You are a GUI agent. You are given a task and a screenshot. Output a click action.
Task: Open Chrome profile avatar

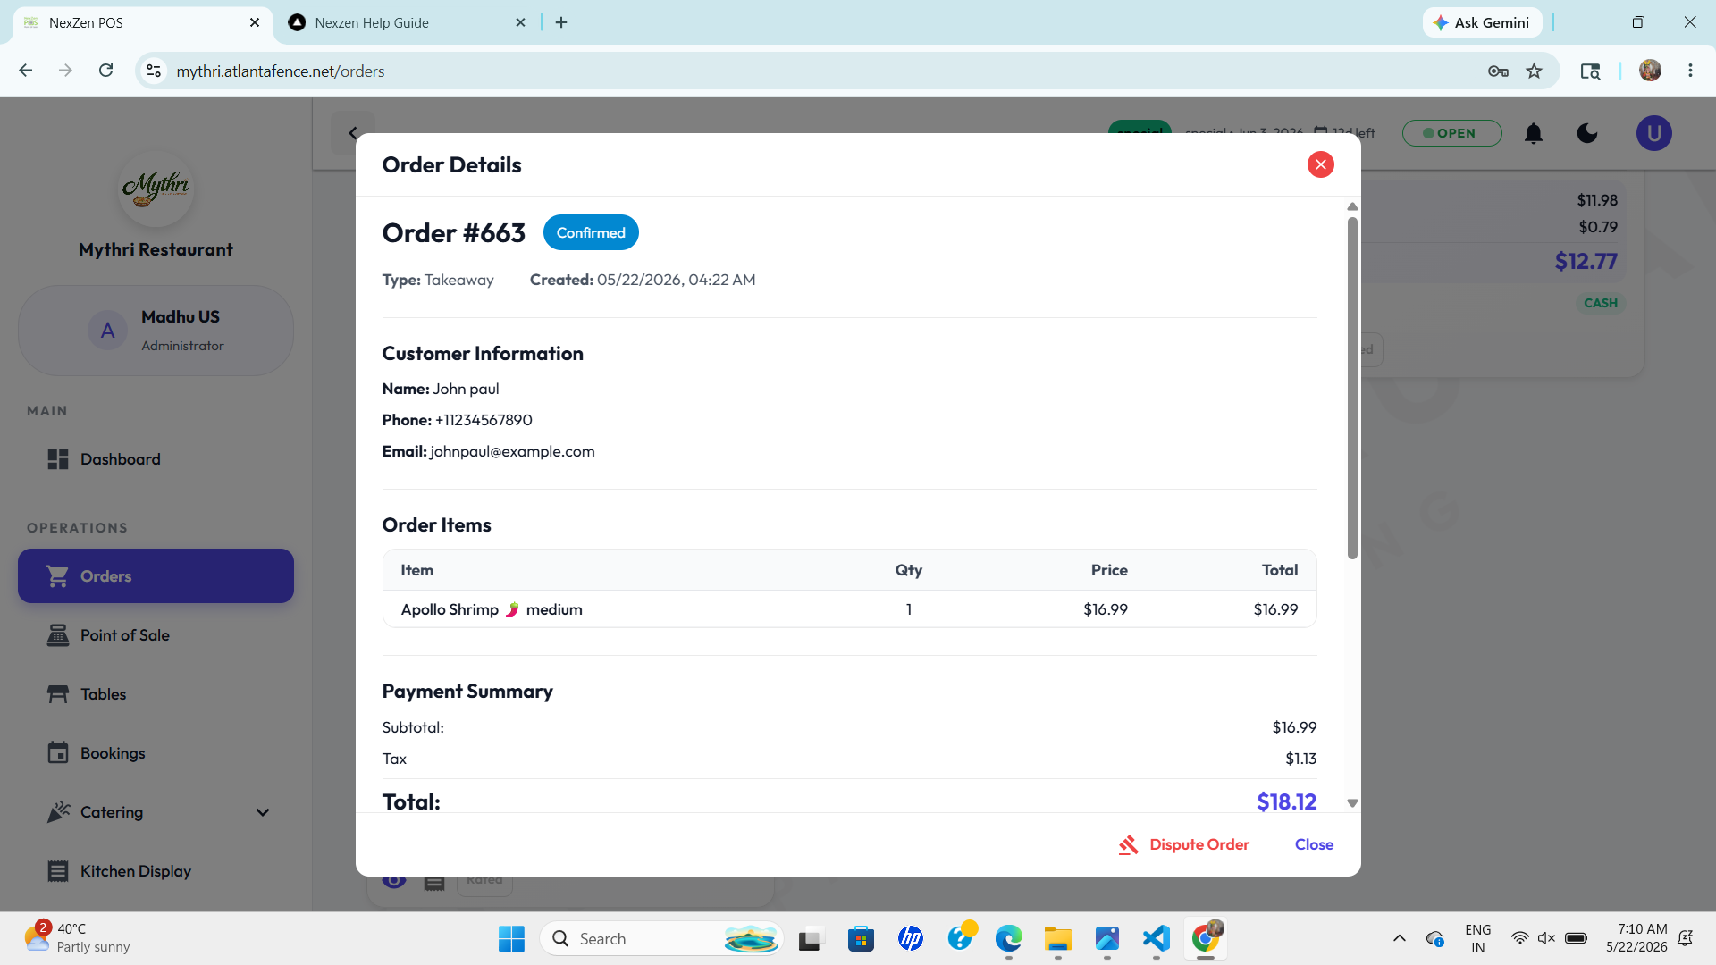[x=1650, y=71]
